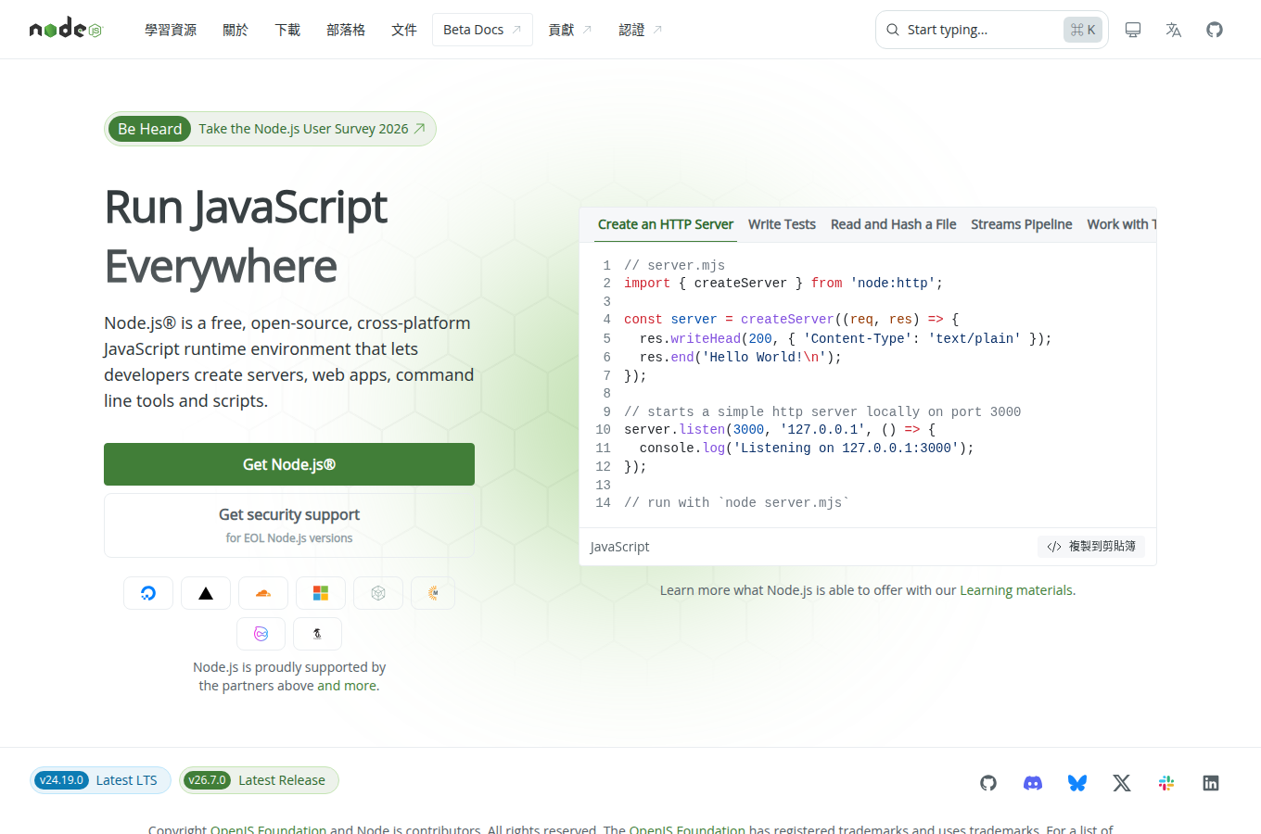Open the hexagon cube partner logo

pos(378,593)
